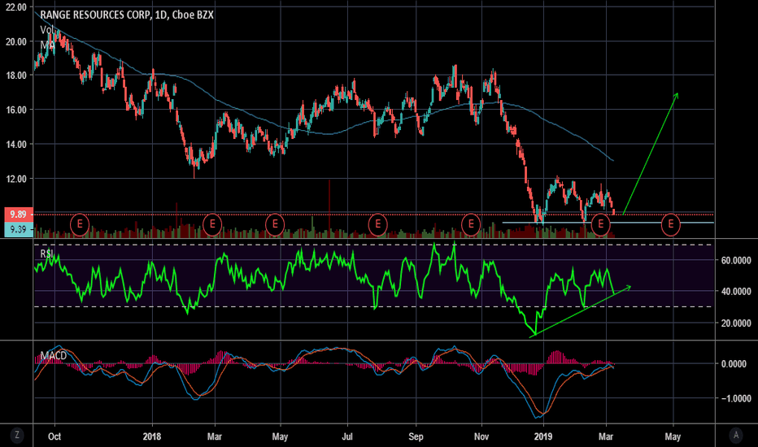
Task: Click the Jul label on time axis
Action: click(347, 436)
